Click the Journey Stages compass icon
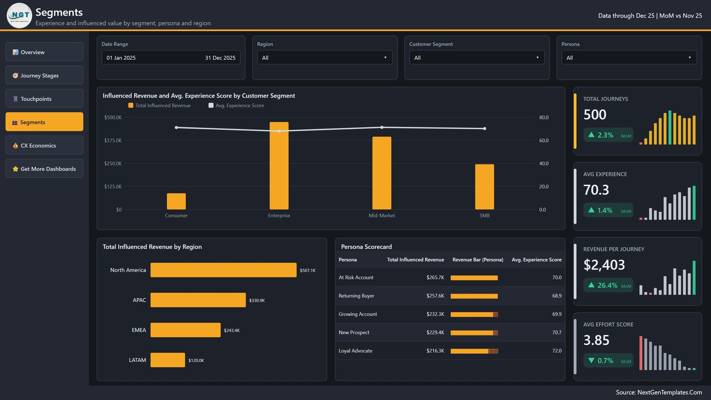Image resolution: width=711 pixels, height=400 pixels. coord(16,76)
